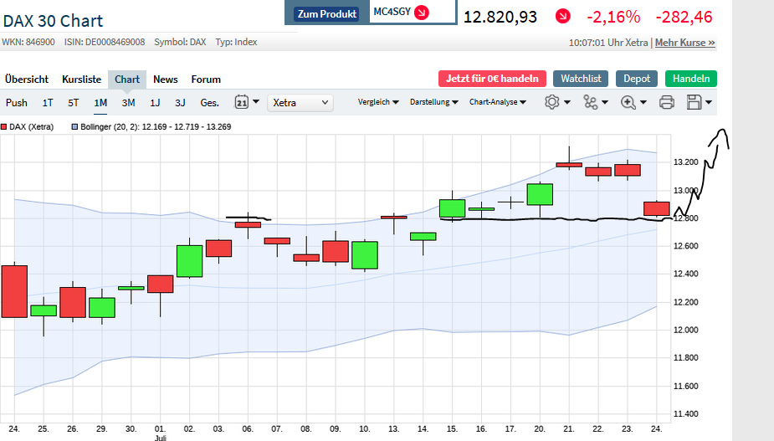Image resolution: width=774 pixels, height=441 pixels.
Task: Open the Forum tab
Action: (206, 79)
